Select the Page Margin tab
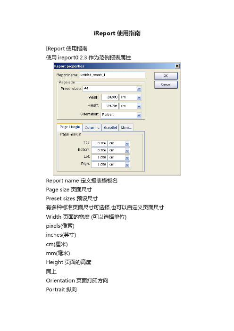The image size is (234, 331). click(70, 127)
